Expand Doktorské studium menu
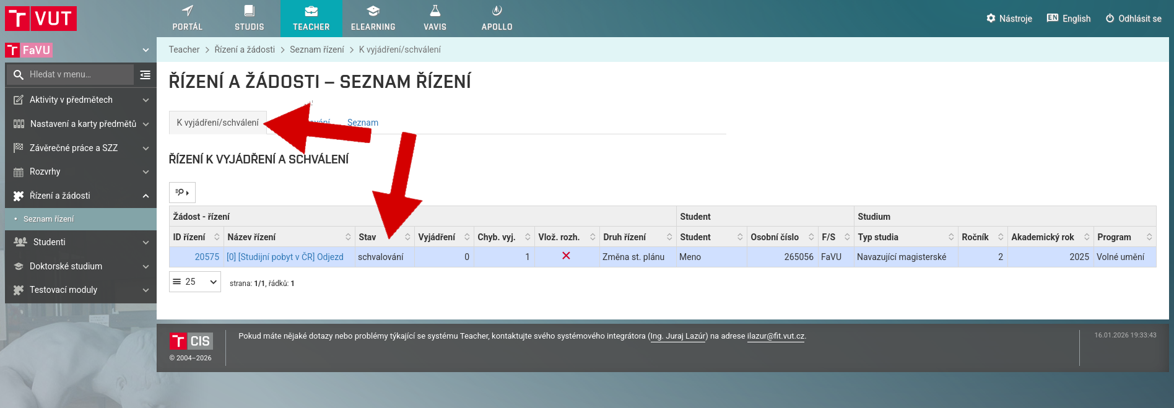Viewport: 1174px width, 408px height. pos(80,266)
